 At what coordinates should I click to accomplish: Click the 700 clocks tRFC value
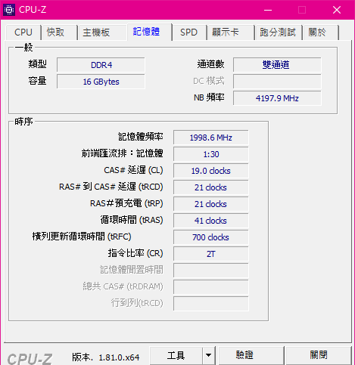211,237
